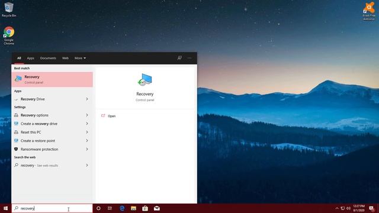379x213 pixels.
Task: Click the Recovery icon in the Best match result
Action: click(18, 79)
